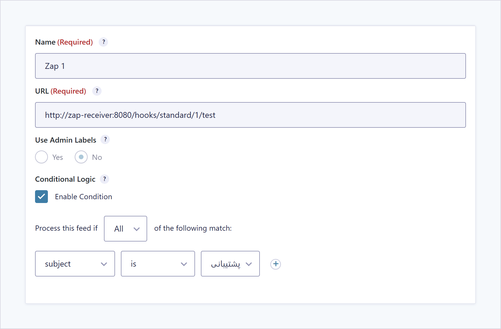Click the 'of the following match:' text
The width and height of the screenshot is (501, 329).
tap(193, 228)
